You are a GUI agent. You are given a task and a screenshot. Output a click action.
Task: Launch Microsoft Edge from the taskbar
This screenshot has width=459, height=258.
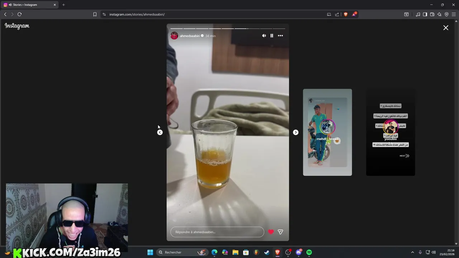pos(214,252)
